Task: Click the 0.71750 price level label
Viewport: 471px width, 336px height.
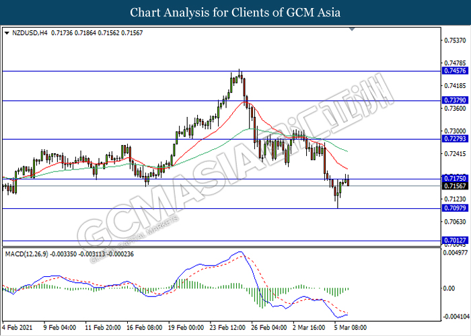Action: (455, 179)
